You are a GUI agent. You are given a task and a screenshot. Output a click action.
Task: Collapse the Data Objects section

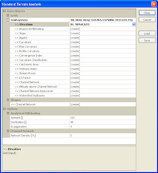(x=4, y=11)
